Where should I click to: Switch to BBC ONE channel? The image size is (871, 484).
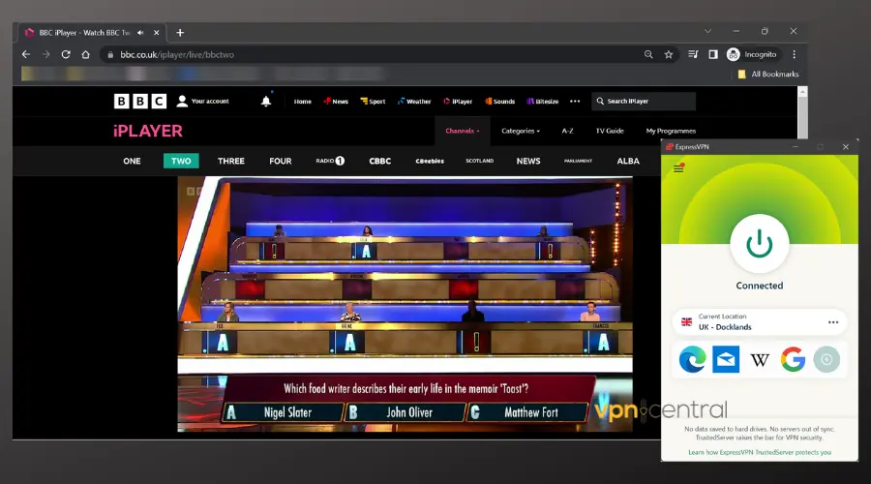(x=132, y=161)
